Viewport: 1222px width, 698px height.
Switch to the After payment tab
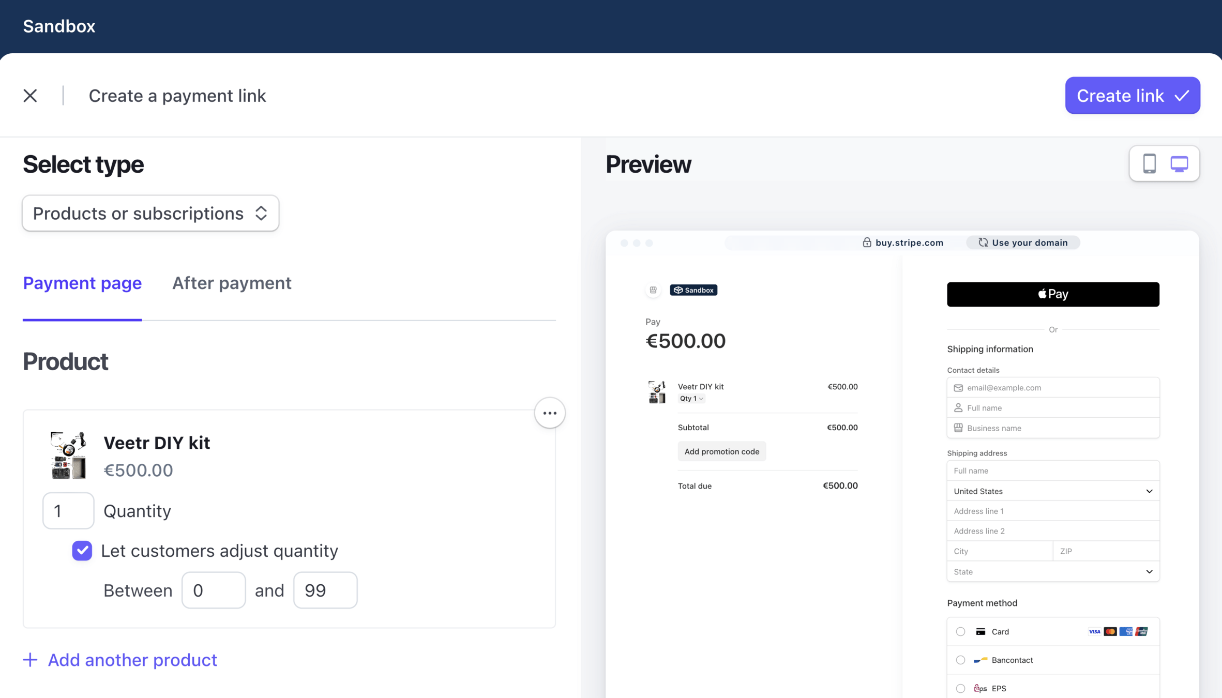pyautogui.click(x=232, y=283)
